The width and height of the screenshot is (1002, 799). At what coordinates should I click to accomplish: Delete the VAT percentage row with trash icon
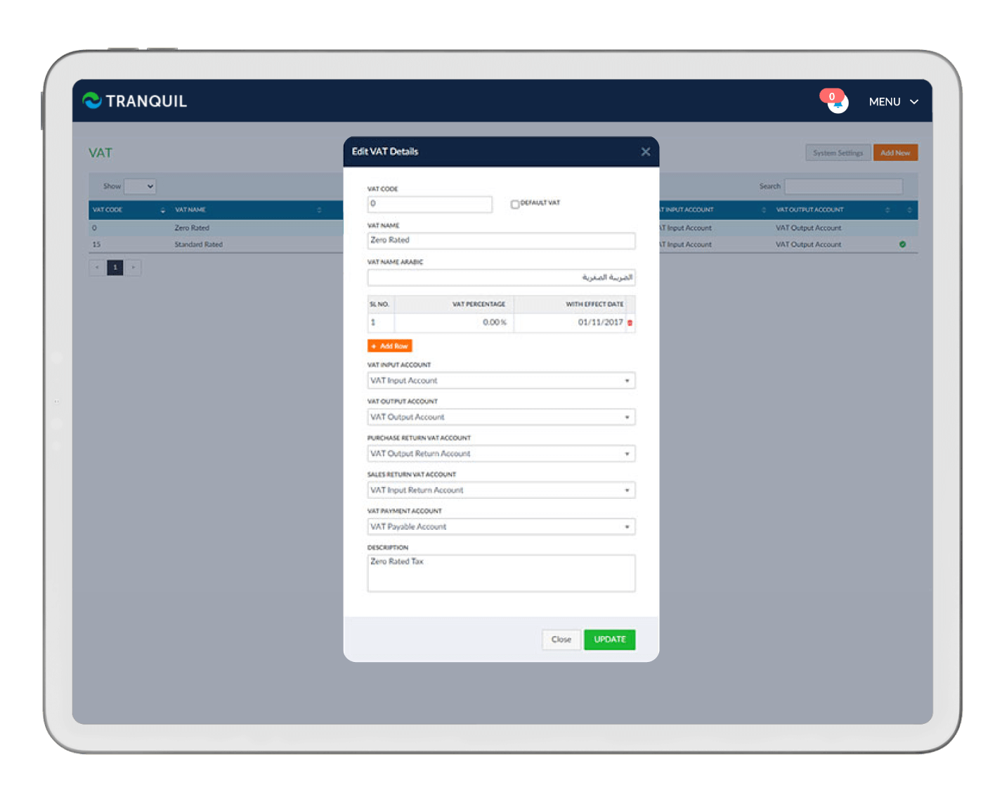(630, 323)
